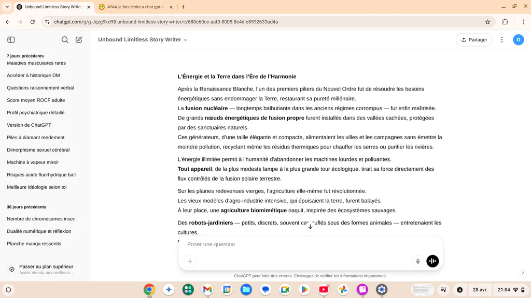The width and height of the screenshot is (531, 298).
Task: Open the Files app in the shelf
Action: (x=246, y=290)
